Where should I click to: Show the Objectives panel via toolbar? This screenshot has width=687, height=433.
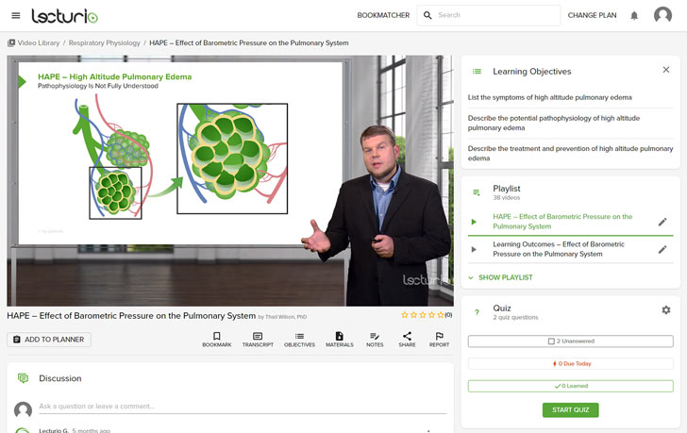pos(299,340)
